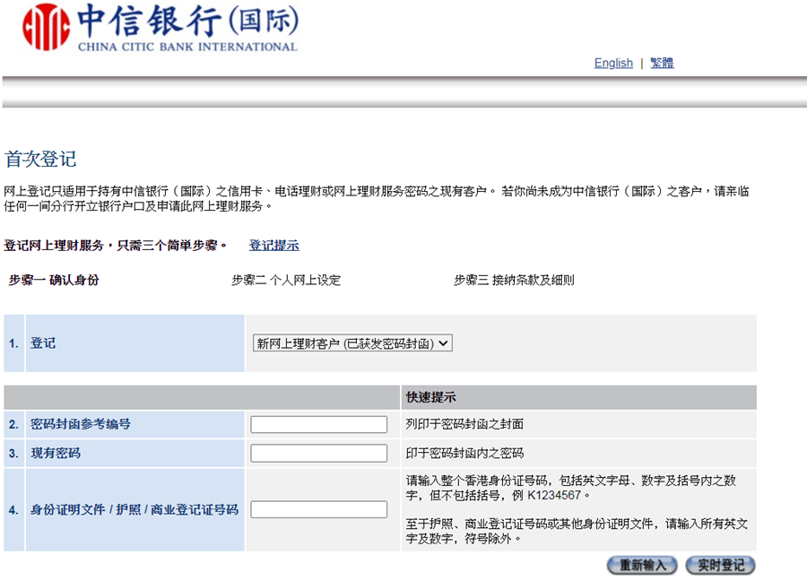Switch the page language to English
807x581 pixels.
coord(613,63)
